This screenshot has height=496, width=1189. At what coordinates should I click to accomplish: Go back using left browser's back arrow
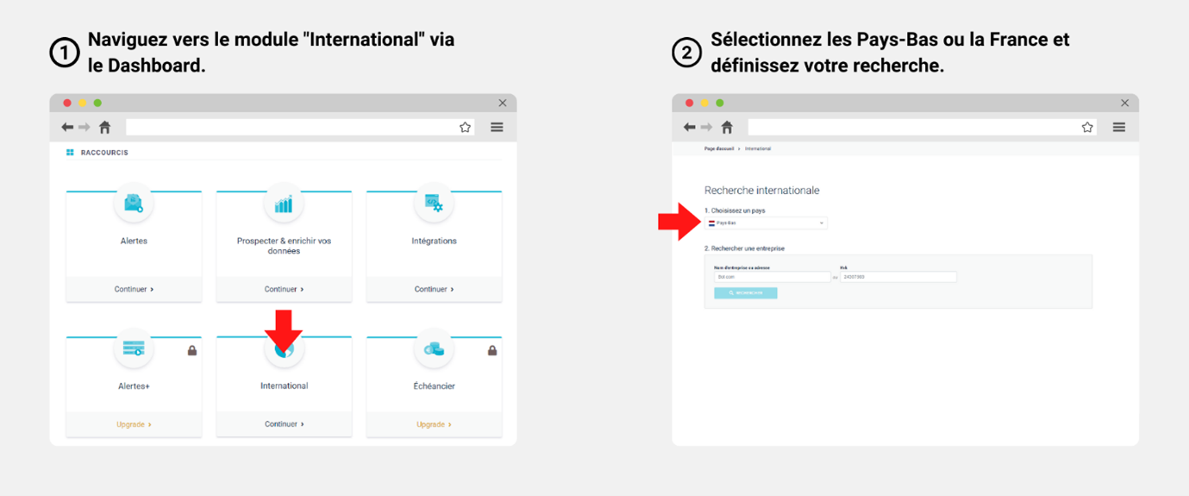point(67,128)
